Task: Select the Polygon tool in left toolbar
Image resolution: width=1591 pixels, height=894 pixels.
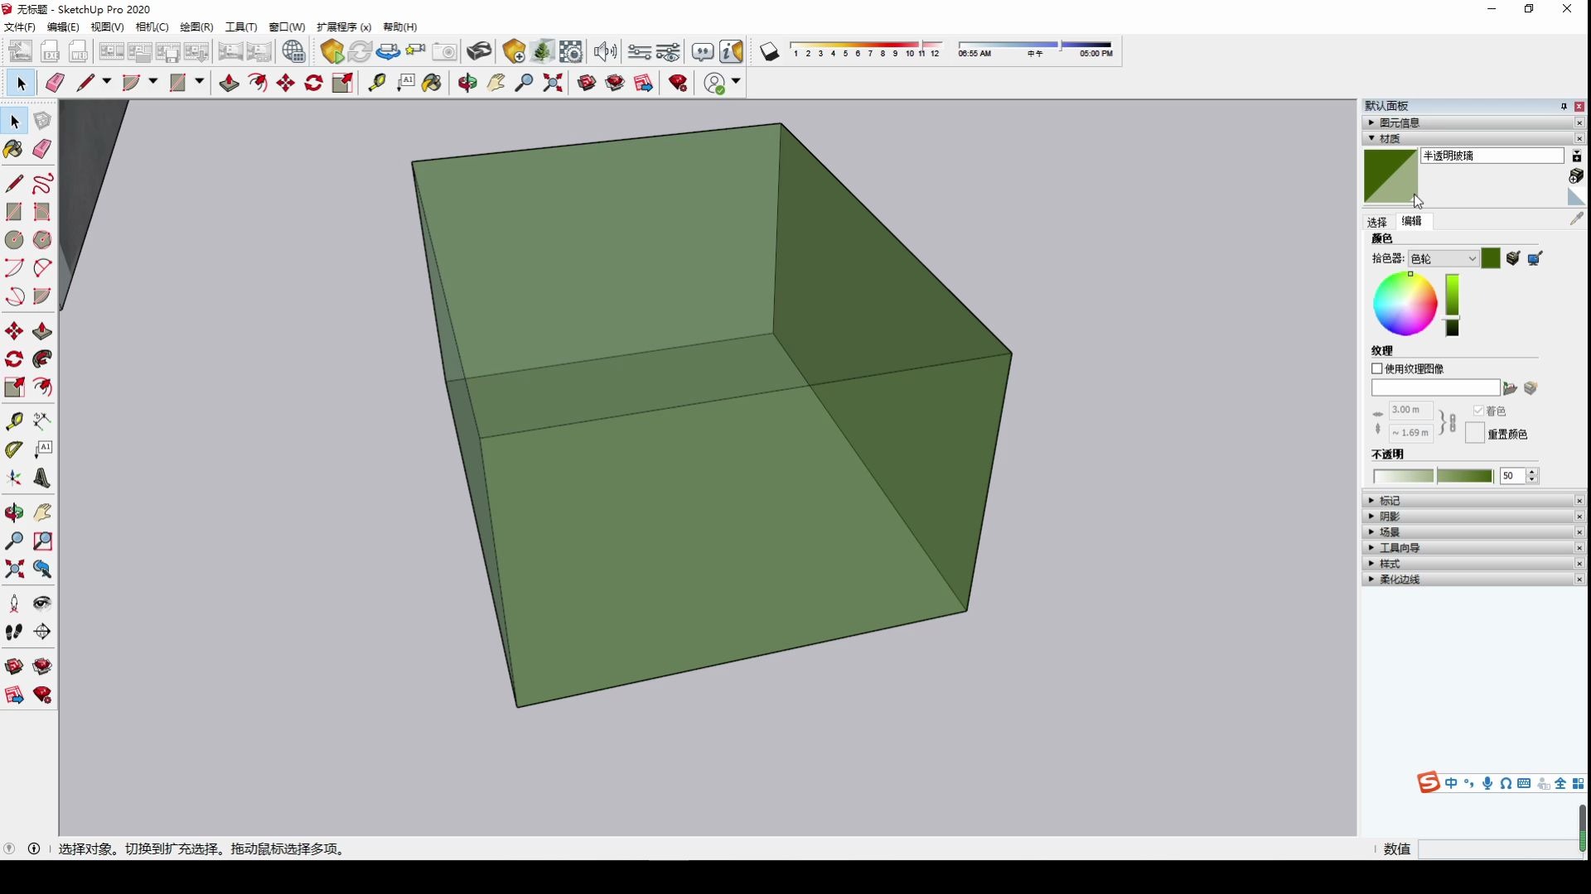Action: tap(42, 240)
